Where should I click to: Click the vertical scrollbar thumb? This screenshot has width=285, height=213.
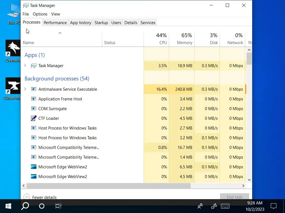(x=249, y=59)
